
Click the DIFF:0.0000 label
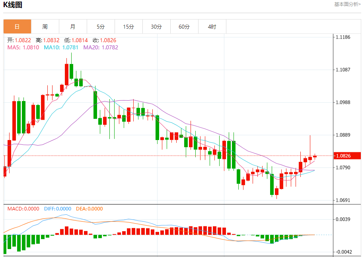click(x=58, y=209)
